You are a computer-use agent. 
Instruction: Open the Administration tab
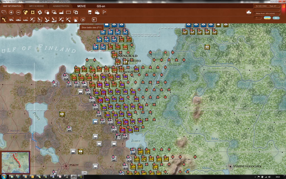(61, 6)
